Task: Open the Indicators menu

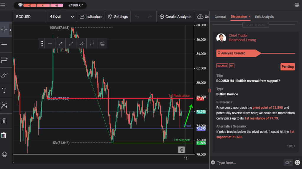Action: point(91,17)
